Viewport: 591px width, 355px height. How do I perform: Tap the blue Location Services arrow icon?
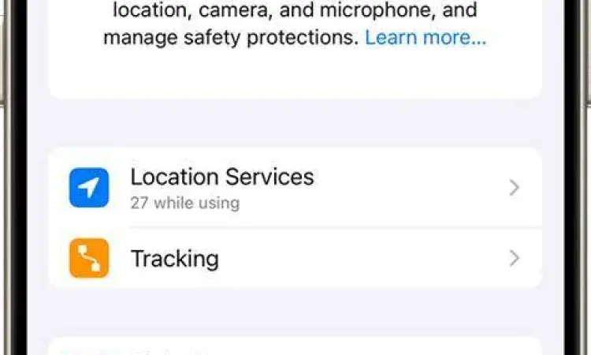click(x=89, y=188)
